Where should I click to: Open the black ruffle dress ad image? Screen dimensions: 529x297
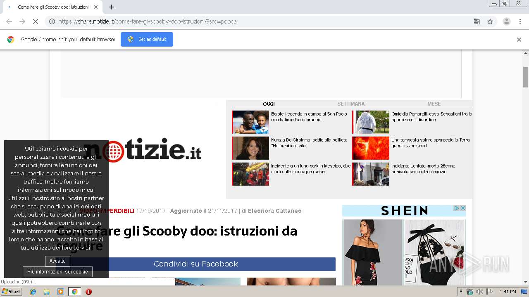[373, 252]
